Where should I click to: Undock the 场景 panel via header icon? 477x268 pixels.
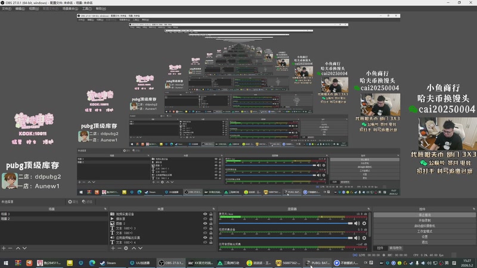click(x=106, y=209)
